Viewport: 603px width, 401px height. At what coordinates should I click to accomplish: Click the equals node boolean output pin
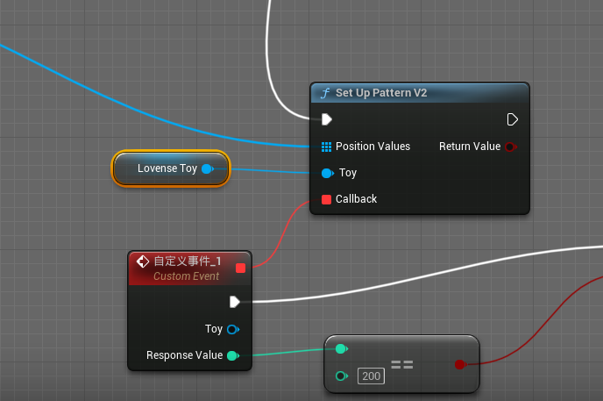click(x=460, y=364)
